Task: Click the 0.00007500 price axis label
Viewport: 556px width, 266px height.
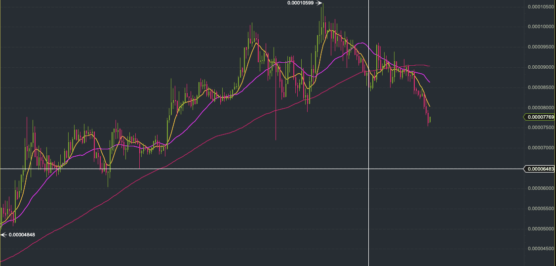Action: 541,128
